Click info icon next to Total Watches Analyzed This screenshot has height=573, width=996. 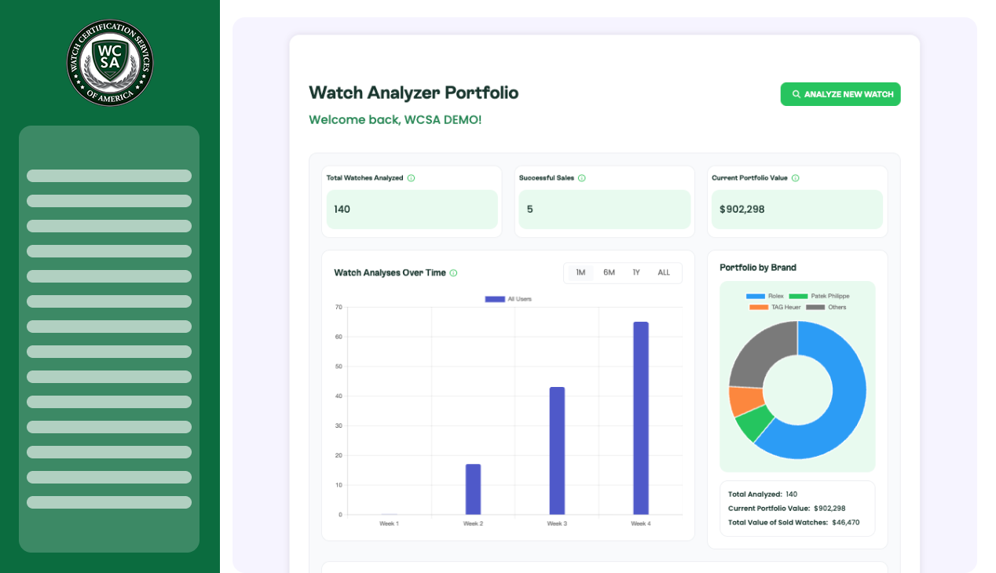(411, 178)
